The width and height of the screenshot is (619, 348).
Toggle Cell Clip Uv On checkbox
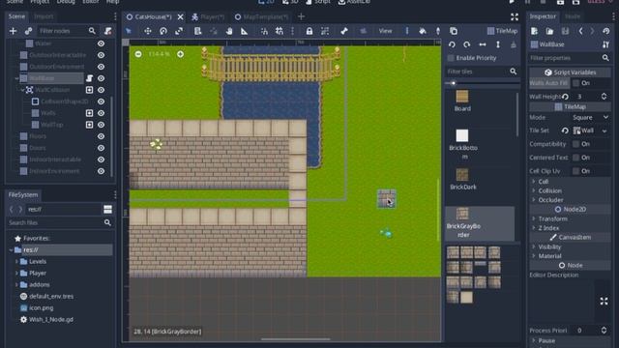(x=576, y=171)
